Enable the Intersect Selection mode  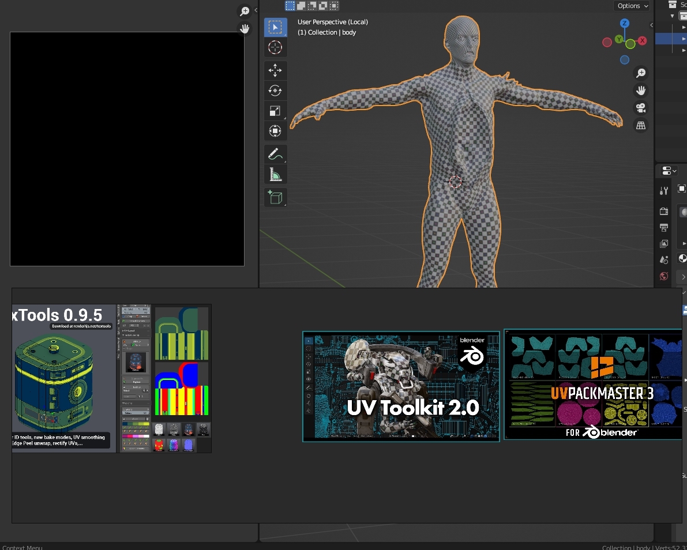[x=334, y=6]
